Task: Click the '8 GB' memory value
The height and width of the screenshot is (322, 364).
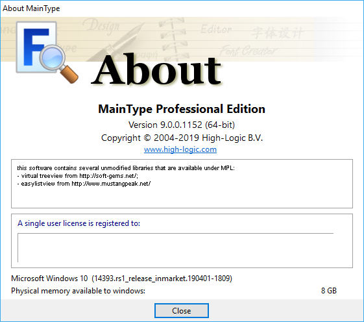Action: [x=329, y=291]
